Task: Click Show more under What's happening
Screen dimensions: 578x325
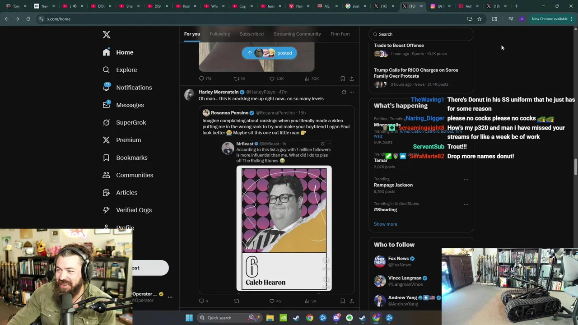Action: coord(386,224)
